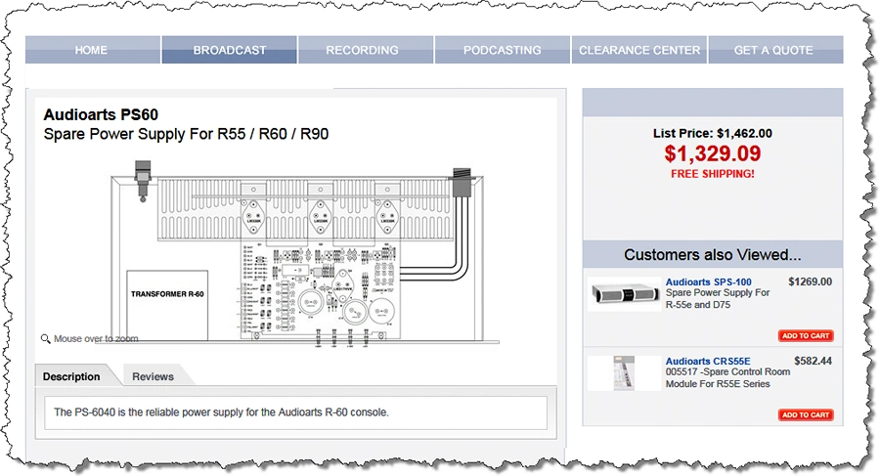The image size is (880, 476).
Task: Open the Audioarts CRS55E product link
Action: [708, 361]
